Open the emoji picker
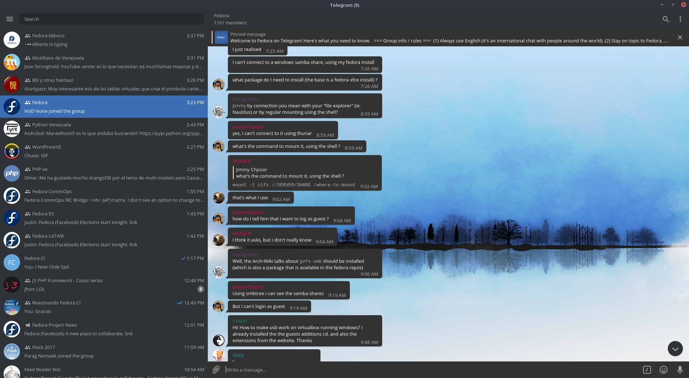 pyautogui.click(x=664, y=370)
